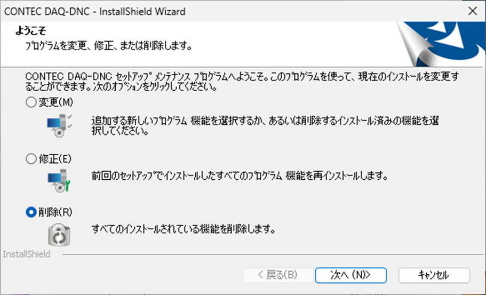The image size is (486, 295).
Task: Click the welcome paragraph beginning CONTEC DAQ-DNC セットアップ
Action: tap(242, 82)
